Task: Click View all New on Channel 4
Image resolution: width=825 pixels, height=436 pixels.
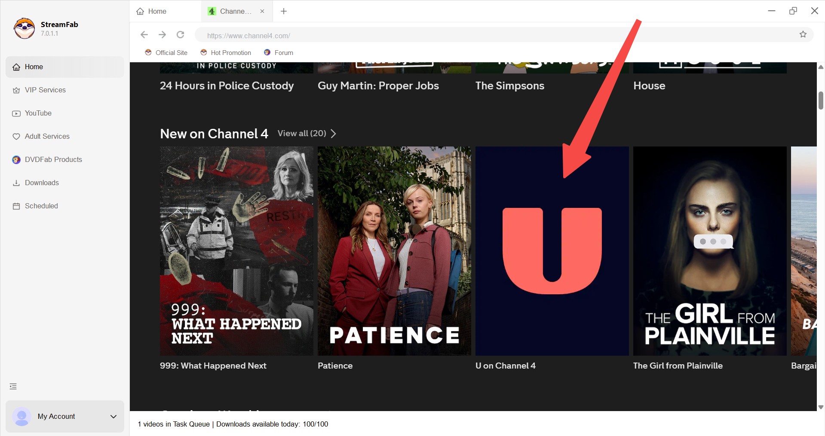Action: pos(302,133)
